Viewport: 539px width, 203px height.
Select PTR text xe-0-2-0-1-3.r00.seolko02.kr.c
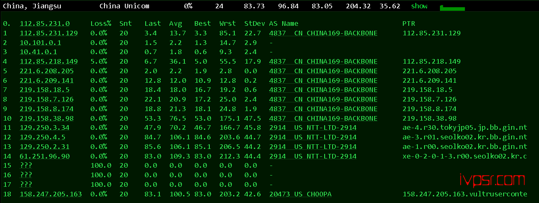(x=465, y=156)
